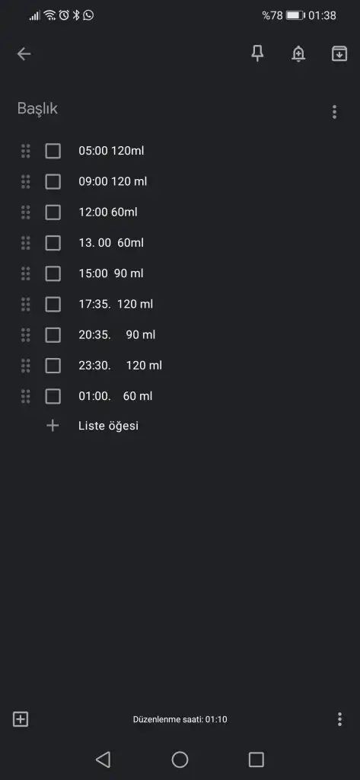
Task: Archive the note with the archive icon
Action: point(339,54)
